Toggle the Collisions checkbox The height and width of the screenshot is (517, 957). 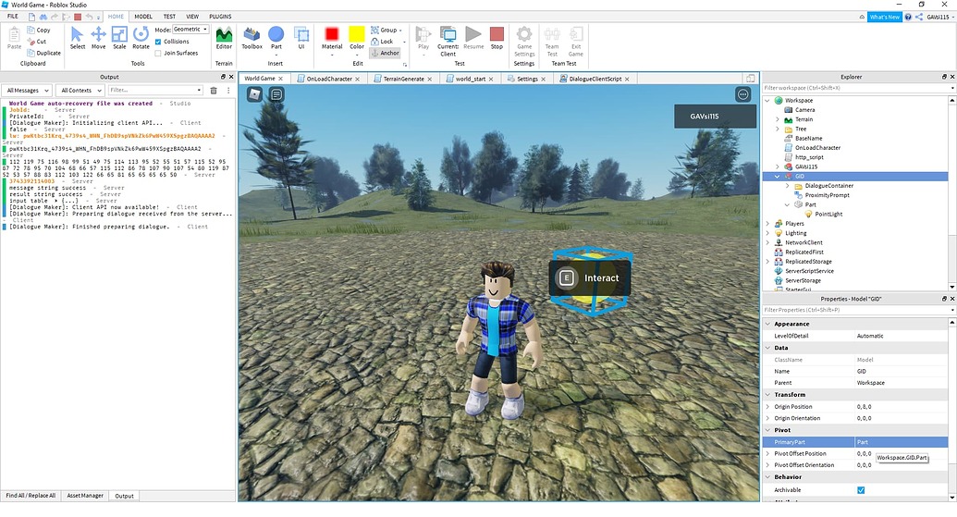pos(158,42)
